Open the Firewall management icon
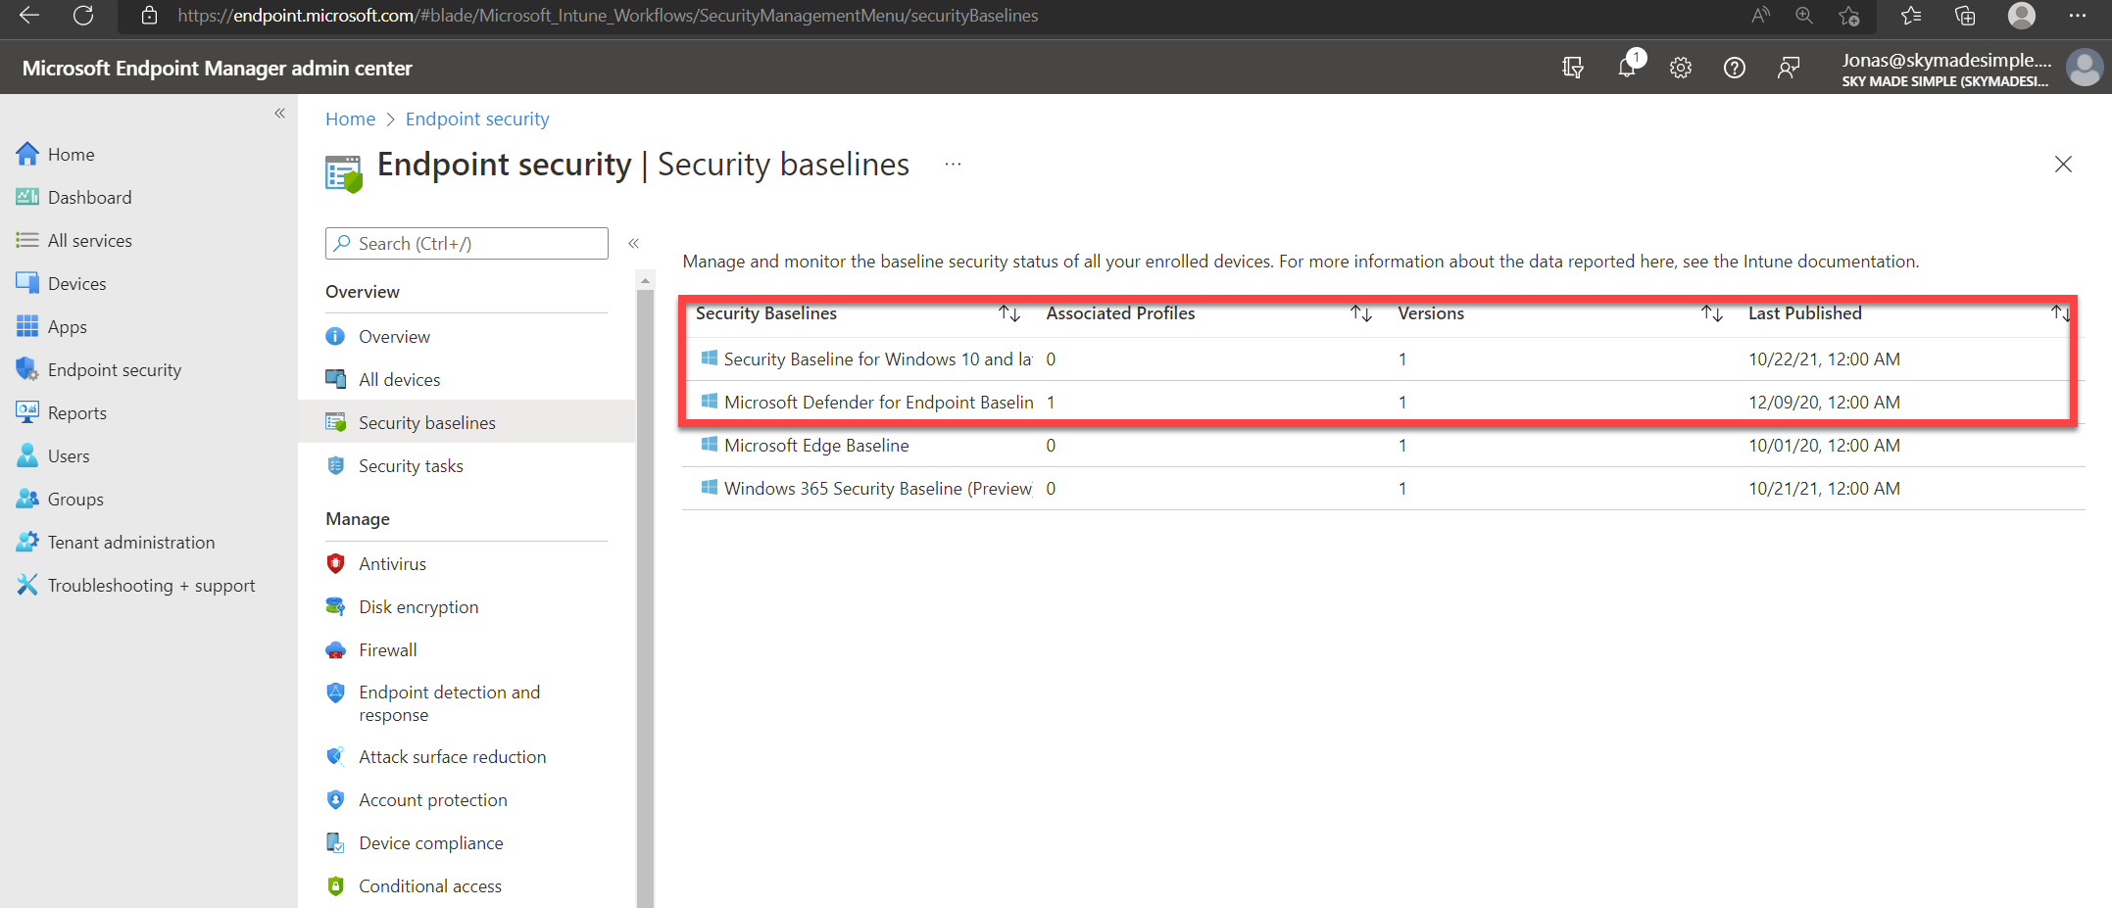Viewport: 2112px width, 908px height. pyautogui.click(x=336, y=649)
